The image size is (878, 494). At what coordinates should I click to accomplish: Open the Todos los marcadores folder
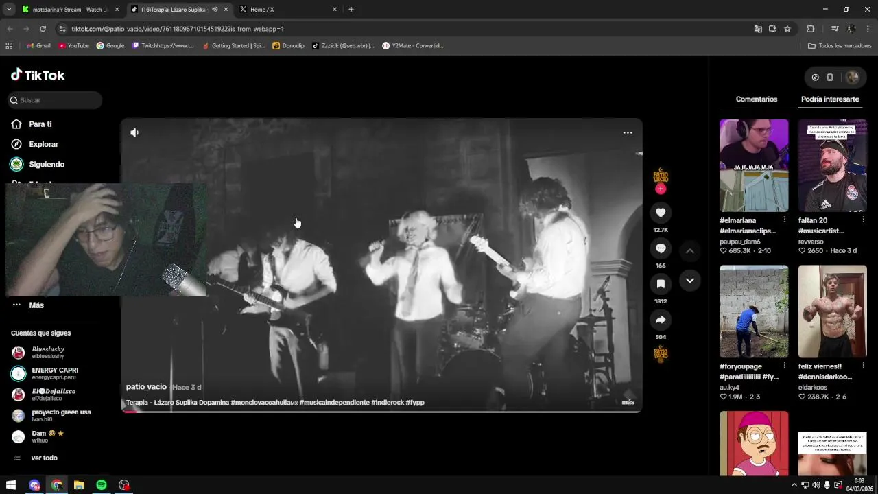tap(840, 46)
